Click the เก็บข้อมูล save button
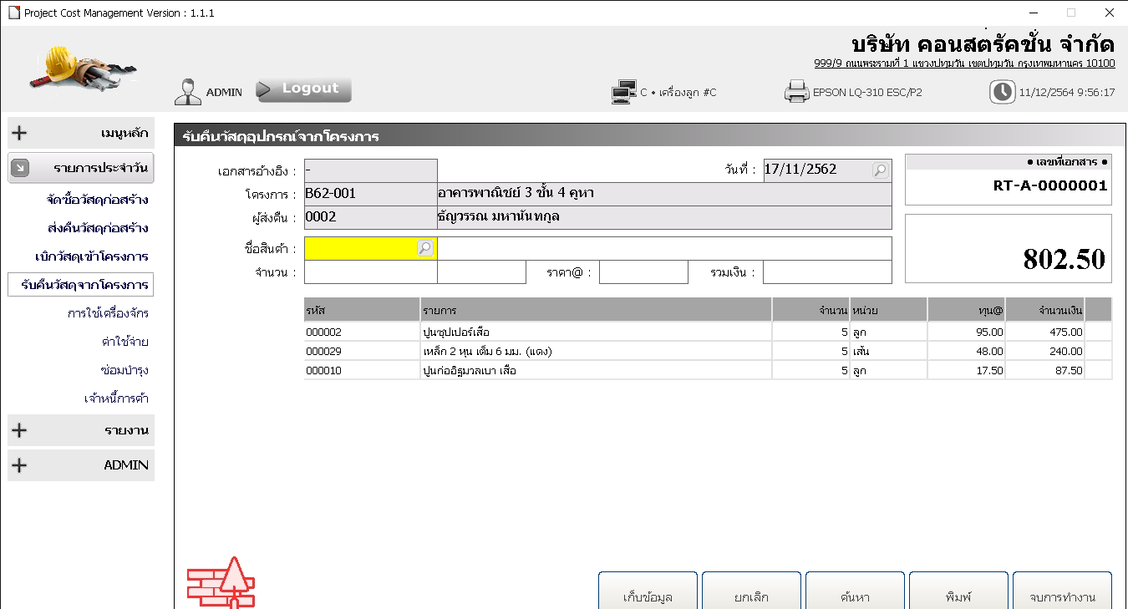 coord(648,594)
